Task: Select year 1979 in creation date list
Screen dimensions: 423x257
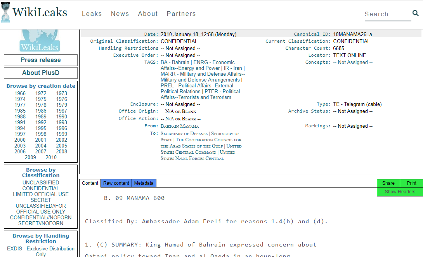Action: tap(61, 105)
